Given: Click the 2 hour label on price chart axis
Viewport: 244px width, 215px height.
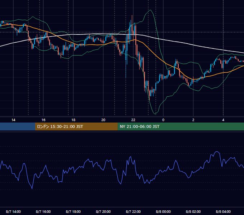Looking at the screenshot, I should point(193,120).
